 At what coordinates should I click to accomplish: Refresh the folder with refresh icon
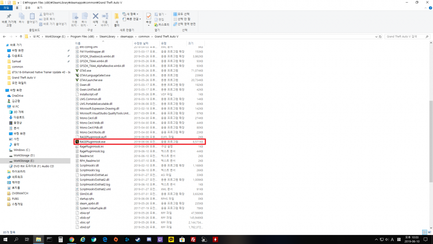(380, 36)
